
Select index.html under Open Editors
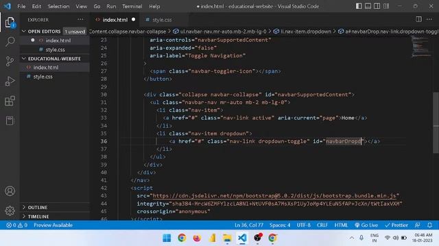[55, 40]
